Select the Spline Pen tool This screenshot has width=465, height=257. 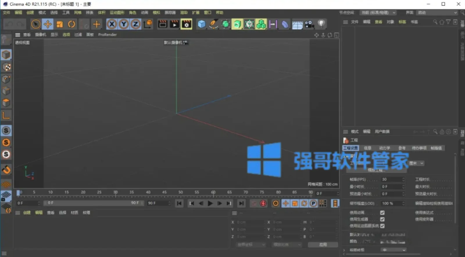pos(214,24)
